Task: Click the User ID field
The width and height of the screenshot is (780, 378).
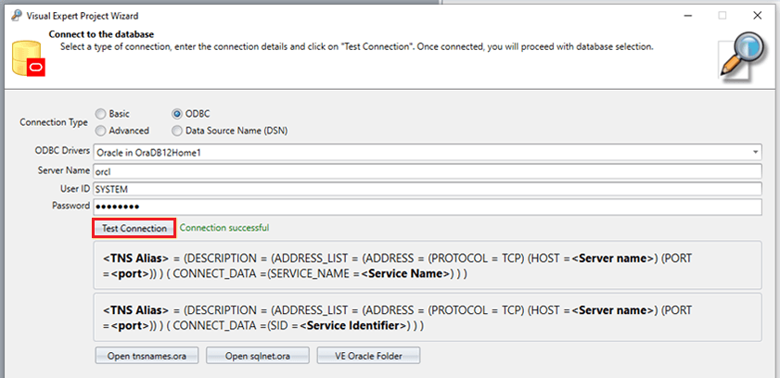Action: click(427, 188)
